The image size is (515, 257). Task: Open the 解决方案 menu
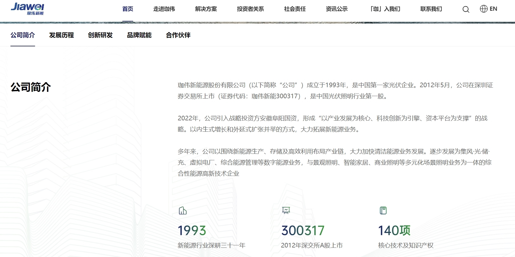tap(206, 9)
